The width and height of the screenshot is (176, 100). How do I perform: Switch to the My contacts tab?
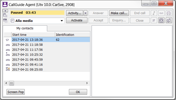coord(25,28)
